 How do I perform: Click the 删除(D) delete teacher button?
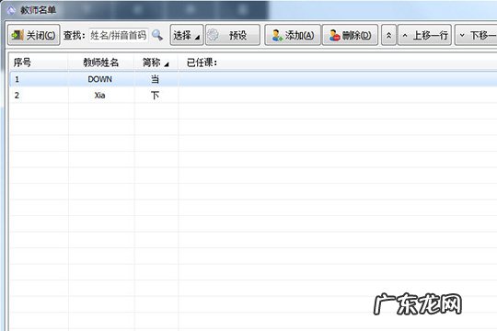coord(350,35)
